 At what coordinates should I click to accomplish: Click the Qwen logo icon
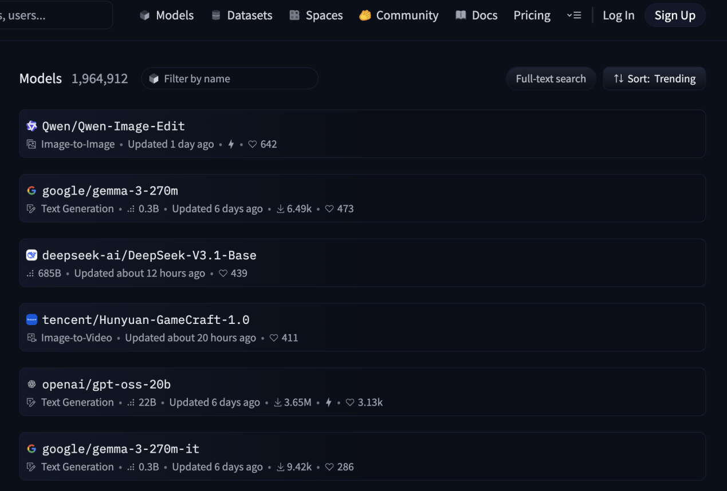32,126
